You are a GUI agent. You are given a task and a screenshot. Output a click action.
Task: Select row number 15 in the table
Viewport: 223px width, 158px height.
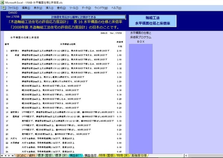point(7,112)
